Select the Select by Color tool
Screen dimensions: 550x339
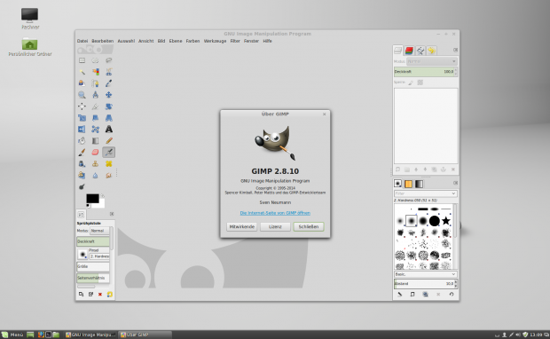pos(95,72)
